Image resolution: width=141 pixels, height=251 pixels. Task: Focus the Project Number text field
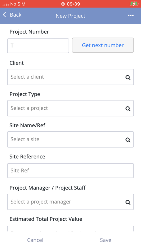38,46
